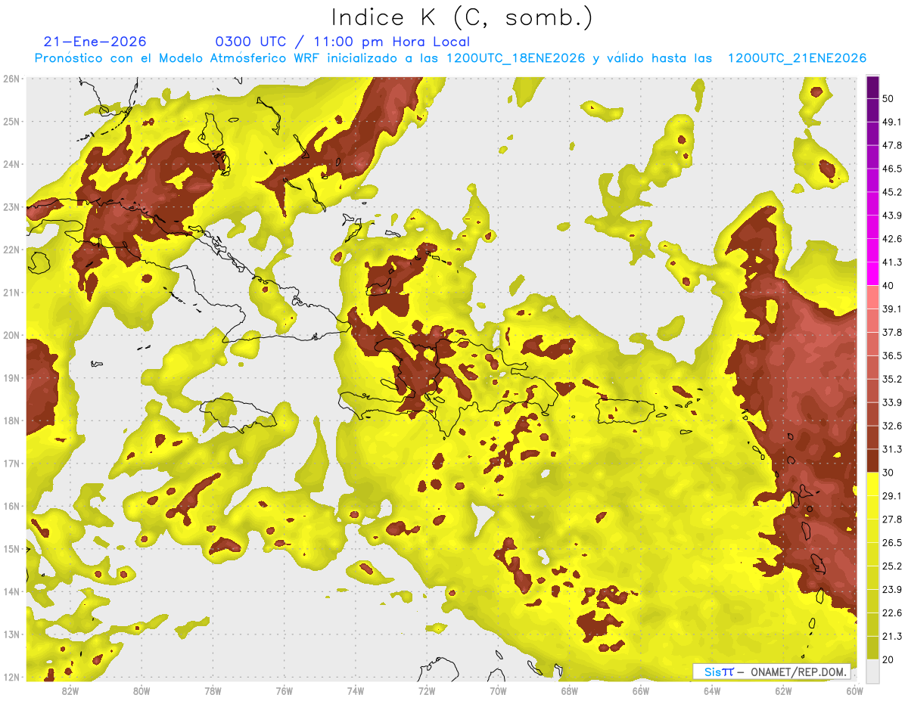Click the "ONAMET/REP.DOM." credit label
908x701 pixels.
(x=798, y=672)
